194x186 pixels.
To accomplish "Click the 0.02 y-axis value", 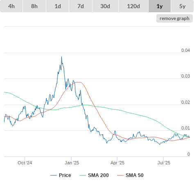I will pos(185,102).
